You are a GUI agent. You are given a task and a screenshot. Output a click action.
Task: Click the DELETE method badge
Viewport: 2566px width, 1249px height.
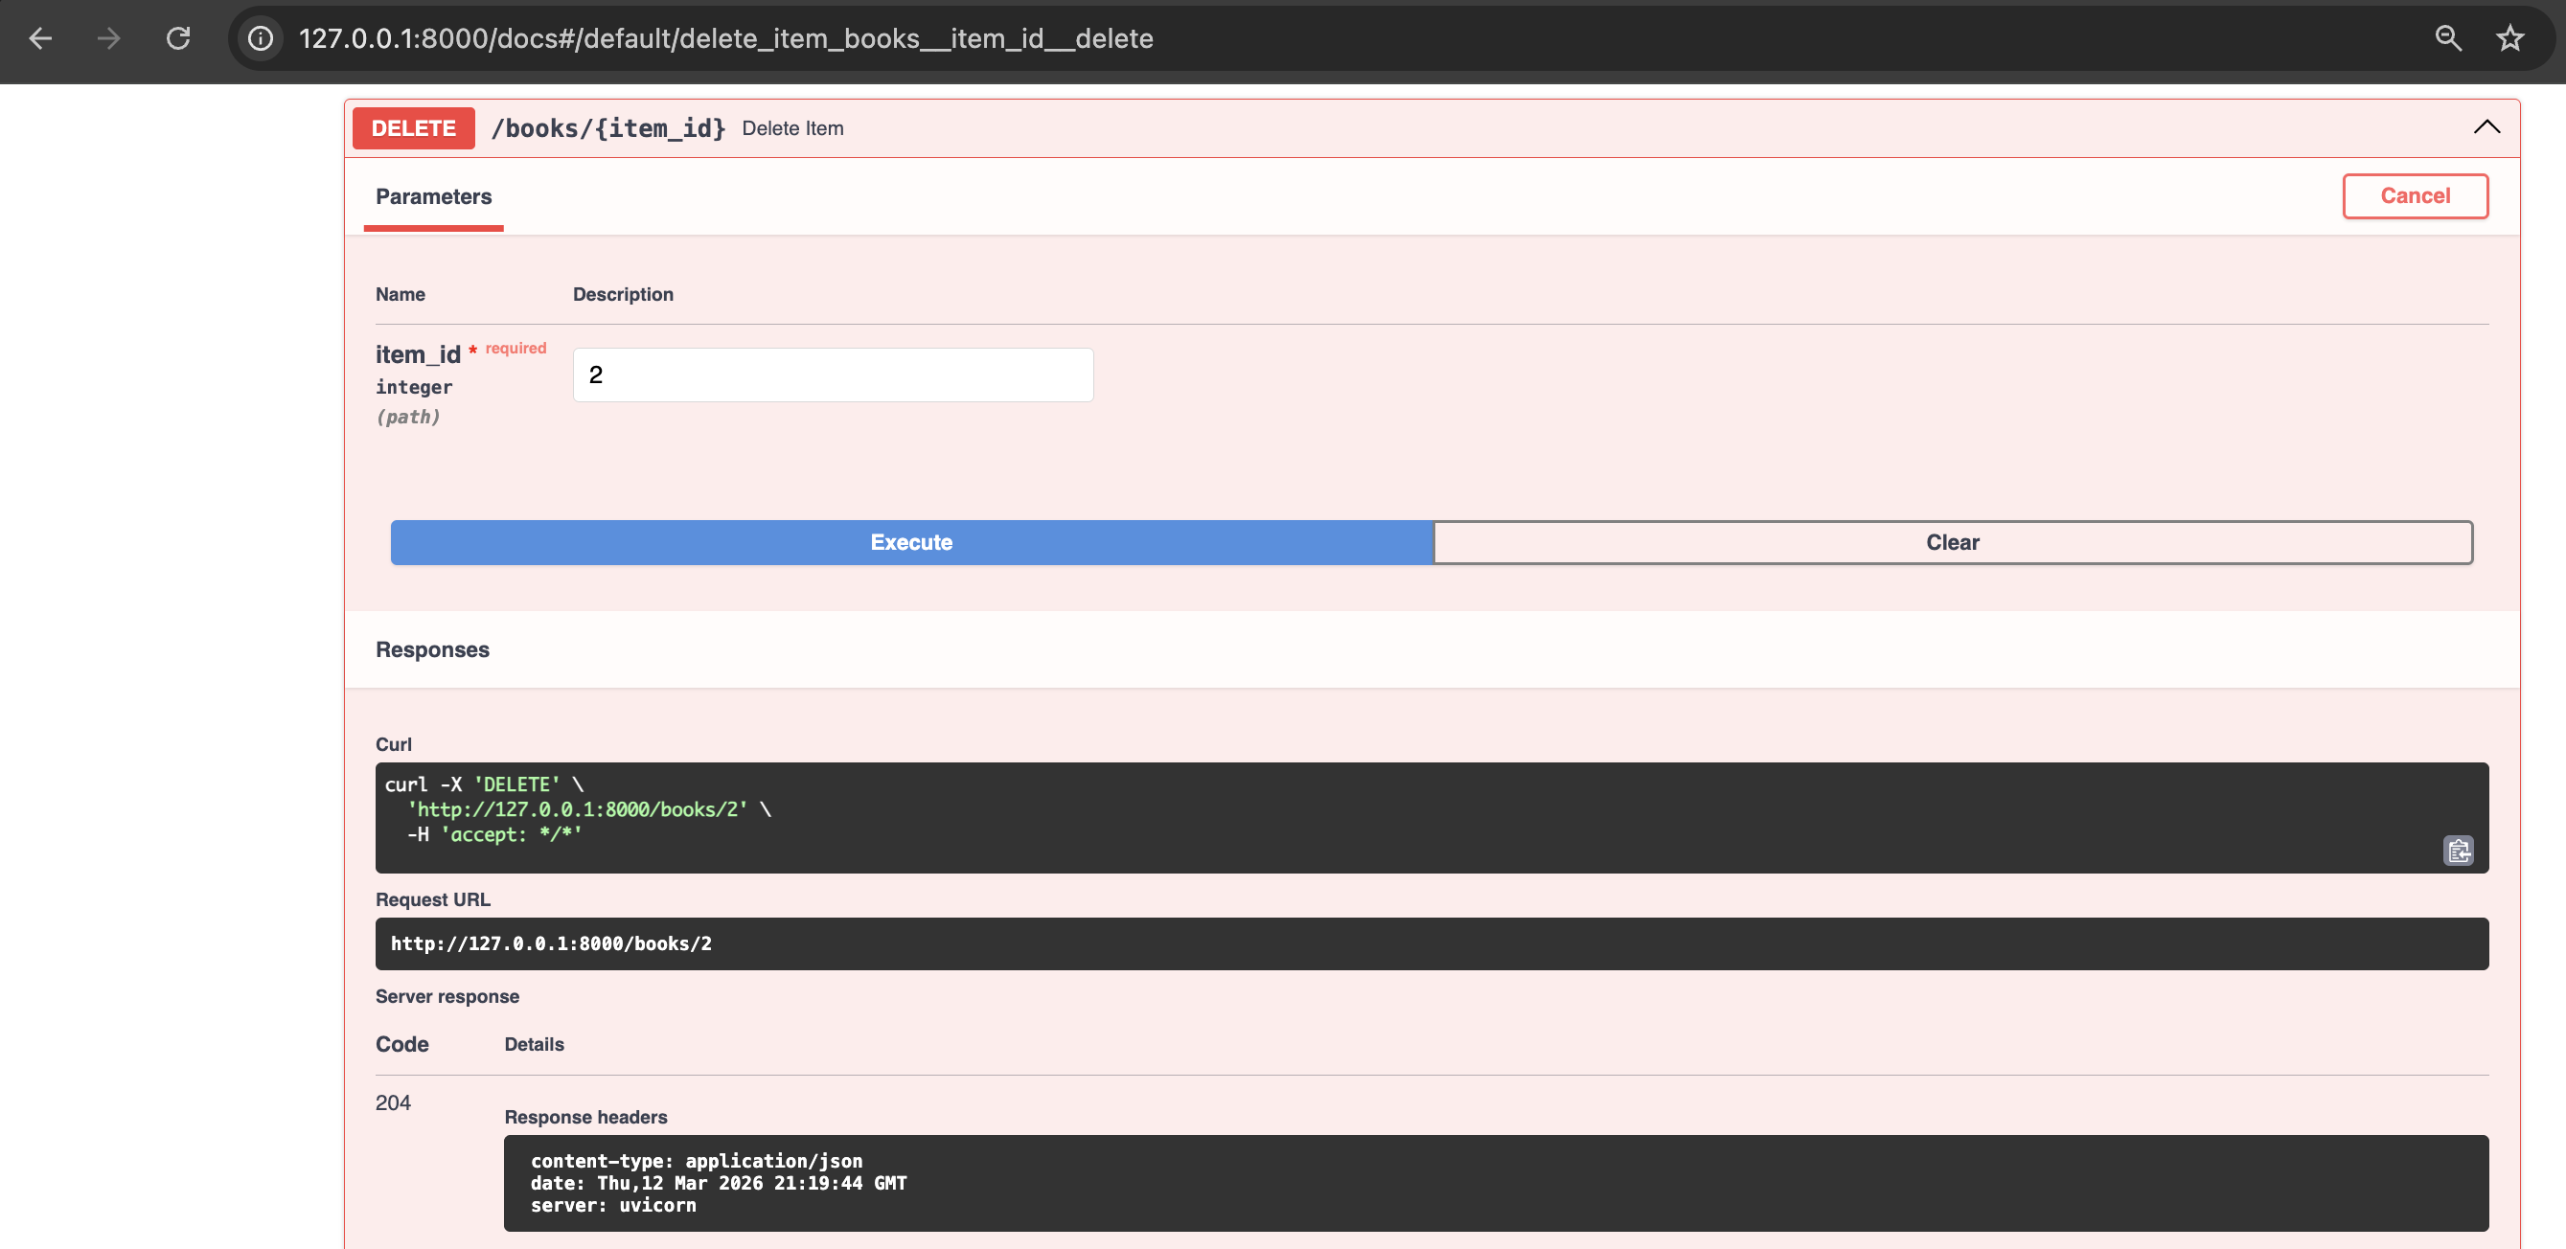[413, 127]
